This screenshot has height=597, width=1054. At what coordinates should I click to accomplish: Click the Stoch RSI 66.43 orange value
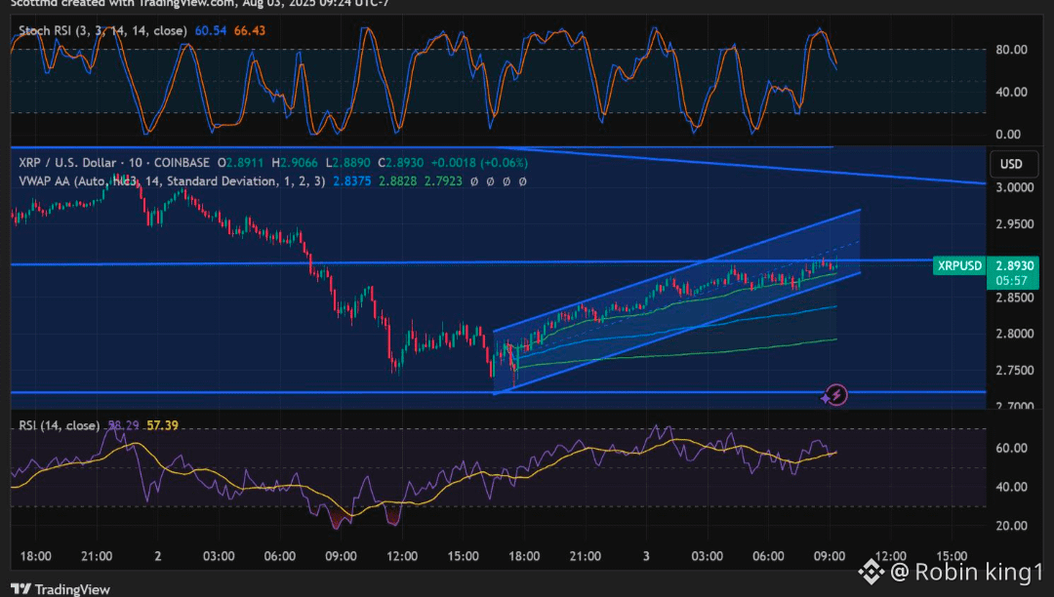(x=250, y=31)
